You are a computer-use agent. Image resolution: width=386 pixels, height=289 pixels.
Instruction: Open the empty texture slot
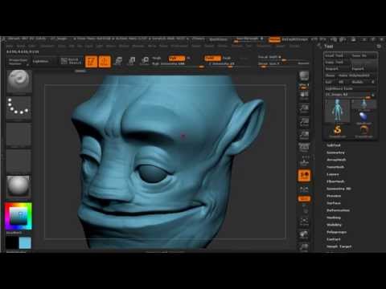point(18,161)
